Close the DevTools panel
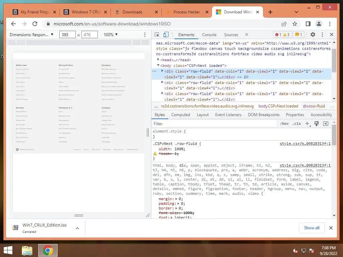The image size is (343, 257). pyautogui.click(x=332, y=34)
